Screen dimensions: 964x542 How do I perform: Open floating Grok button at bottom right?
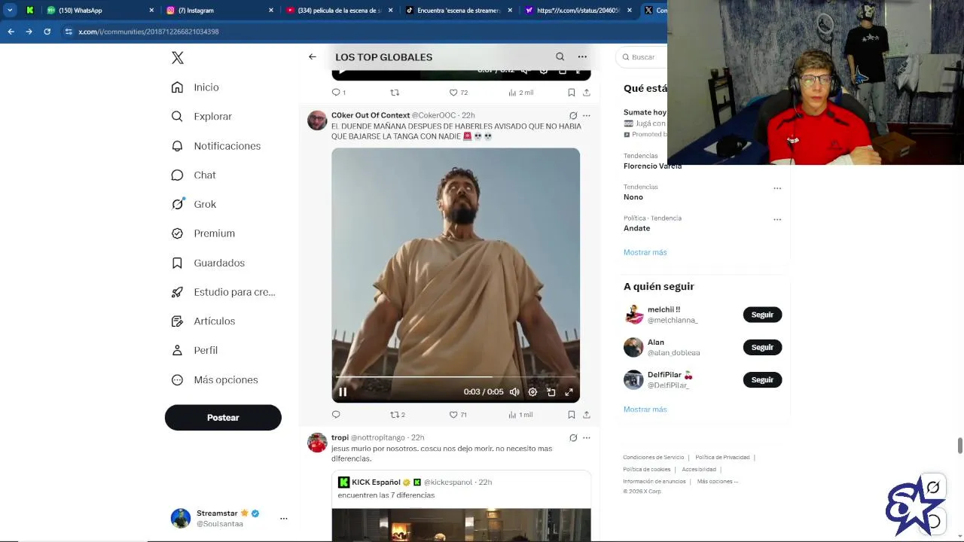(932, 488)
